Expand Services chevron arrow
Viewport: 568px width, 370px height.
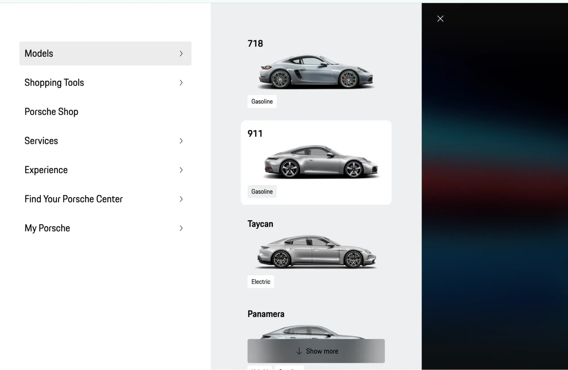pyautogui.click(x=181, y=141)
